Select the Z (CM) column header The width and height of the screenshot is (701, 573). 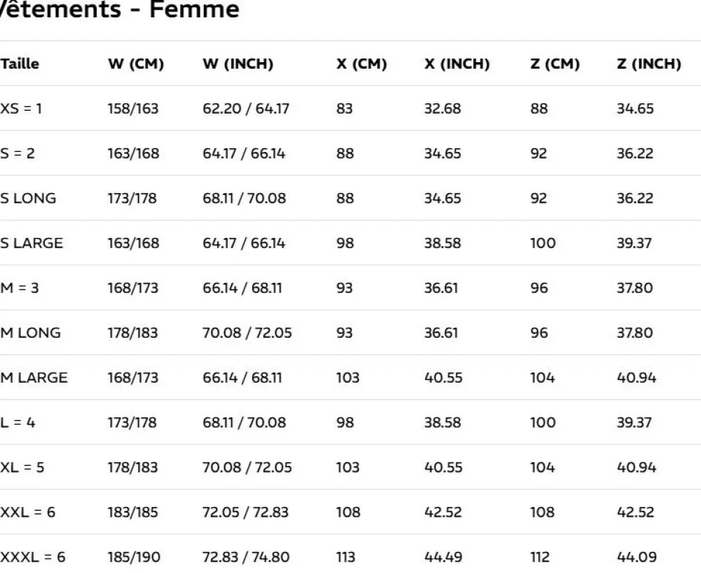tap(555, 64)
